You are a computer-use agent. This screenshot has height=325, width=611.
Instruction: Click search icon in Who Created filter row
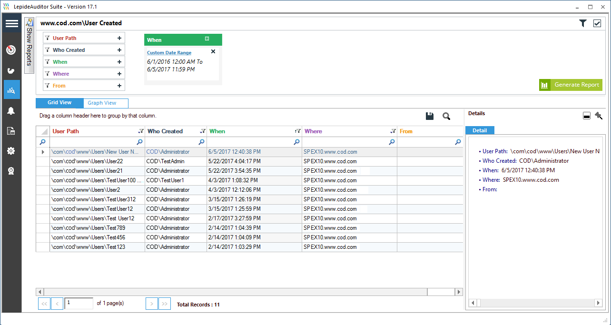[x=201, y=142]
